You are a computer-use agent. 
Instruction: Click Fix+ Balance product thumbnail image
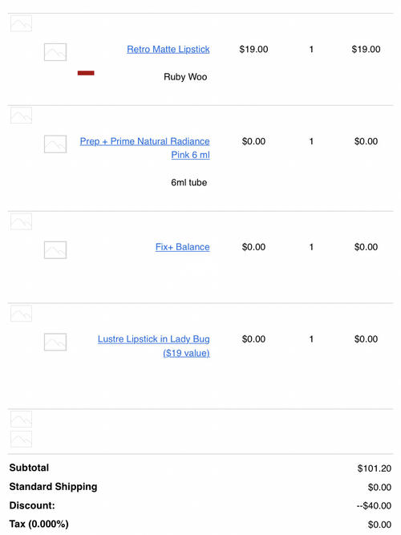(55, 250)
